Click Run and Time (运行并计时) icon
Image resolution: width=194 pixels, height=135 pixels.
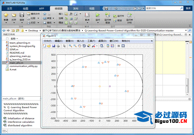129,15
